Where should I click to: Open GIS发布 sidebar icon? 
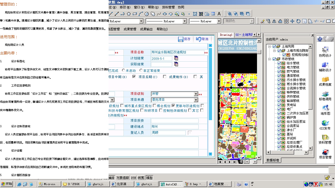point(325,125)
